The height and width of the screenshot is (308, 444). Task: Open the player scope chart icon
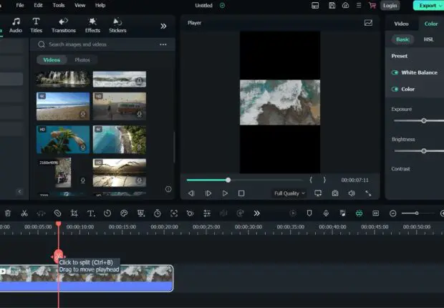coord(368,23)
